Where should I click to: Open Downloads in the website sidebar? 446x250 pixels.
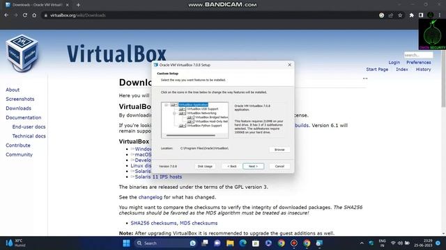click(19, 108)
